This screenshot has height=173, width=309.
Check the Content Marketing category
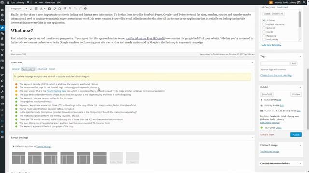coord(264,24)
